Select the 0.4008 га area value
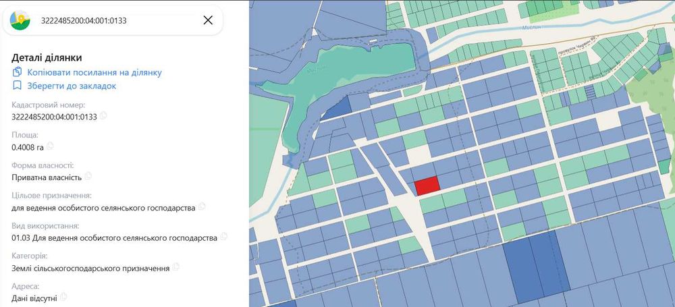 (x=28, y=147)
